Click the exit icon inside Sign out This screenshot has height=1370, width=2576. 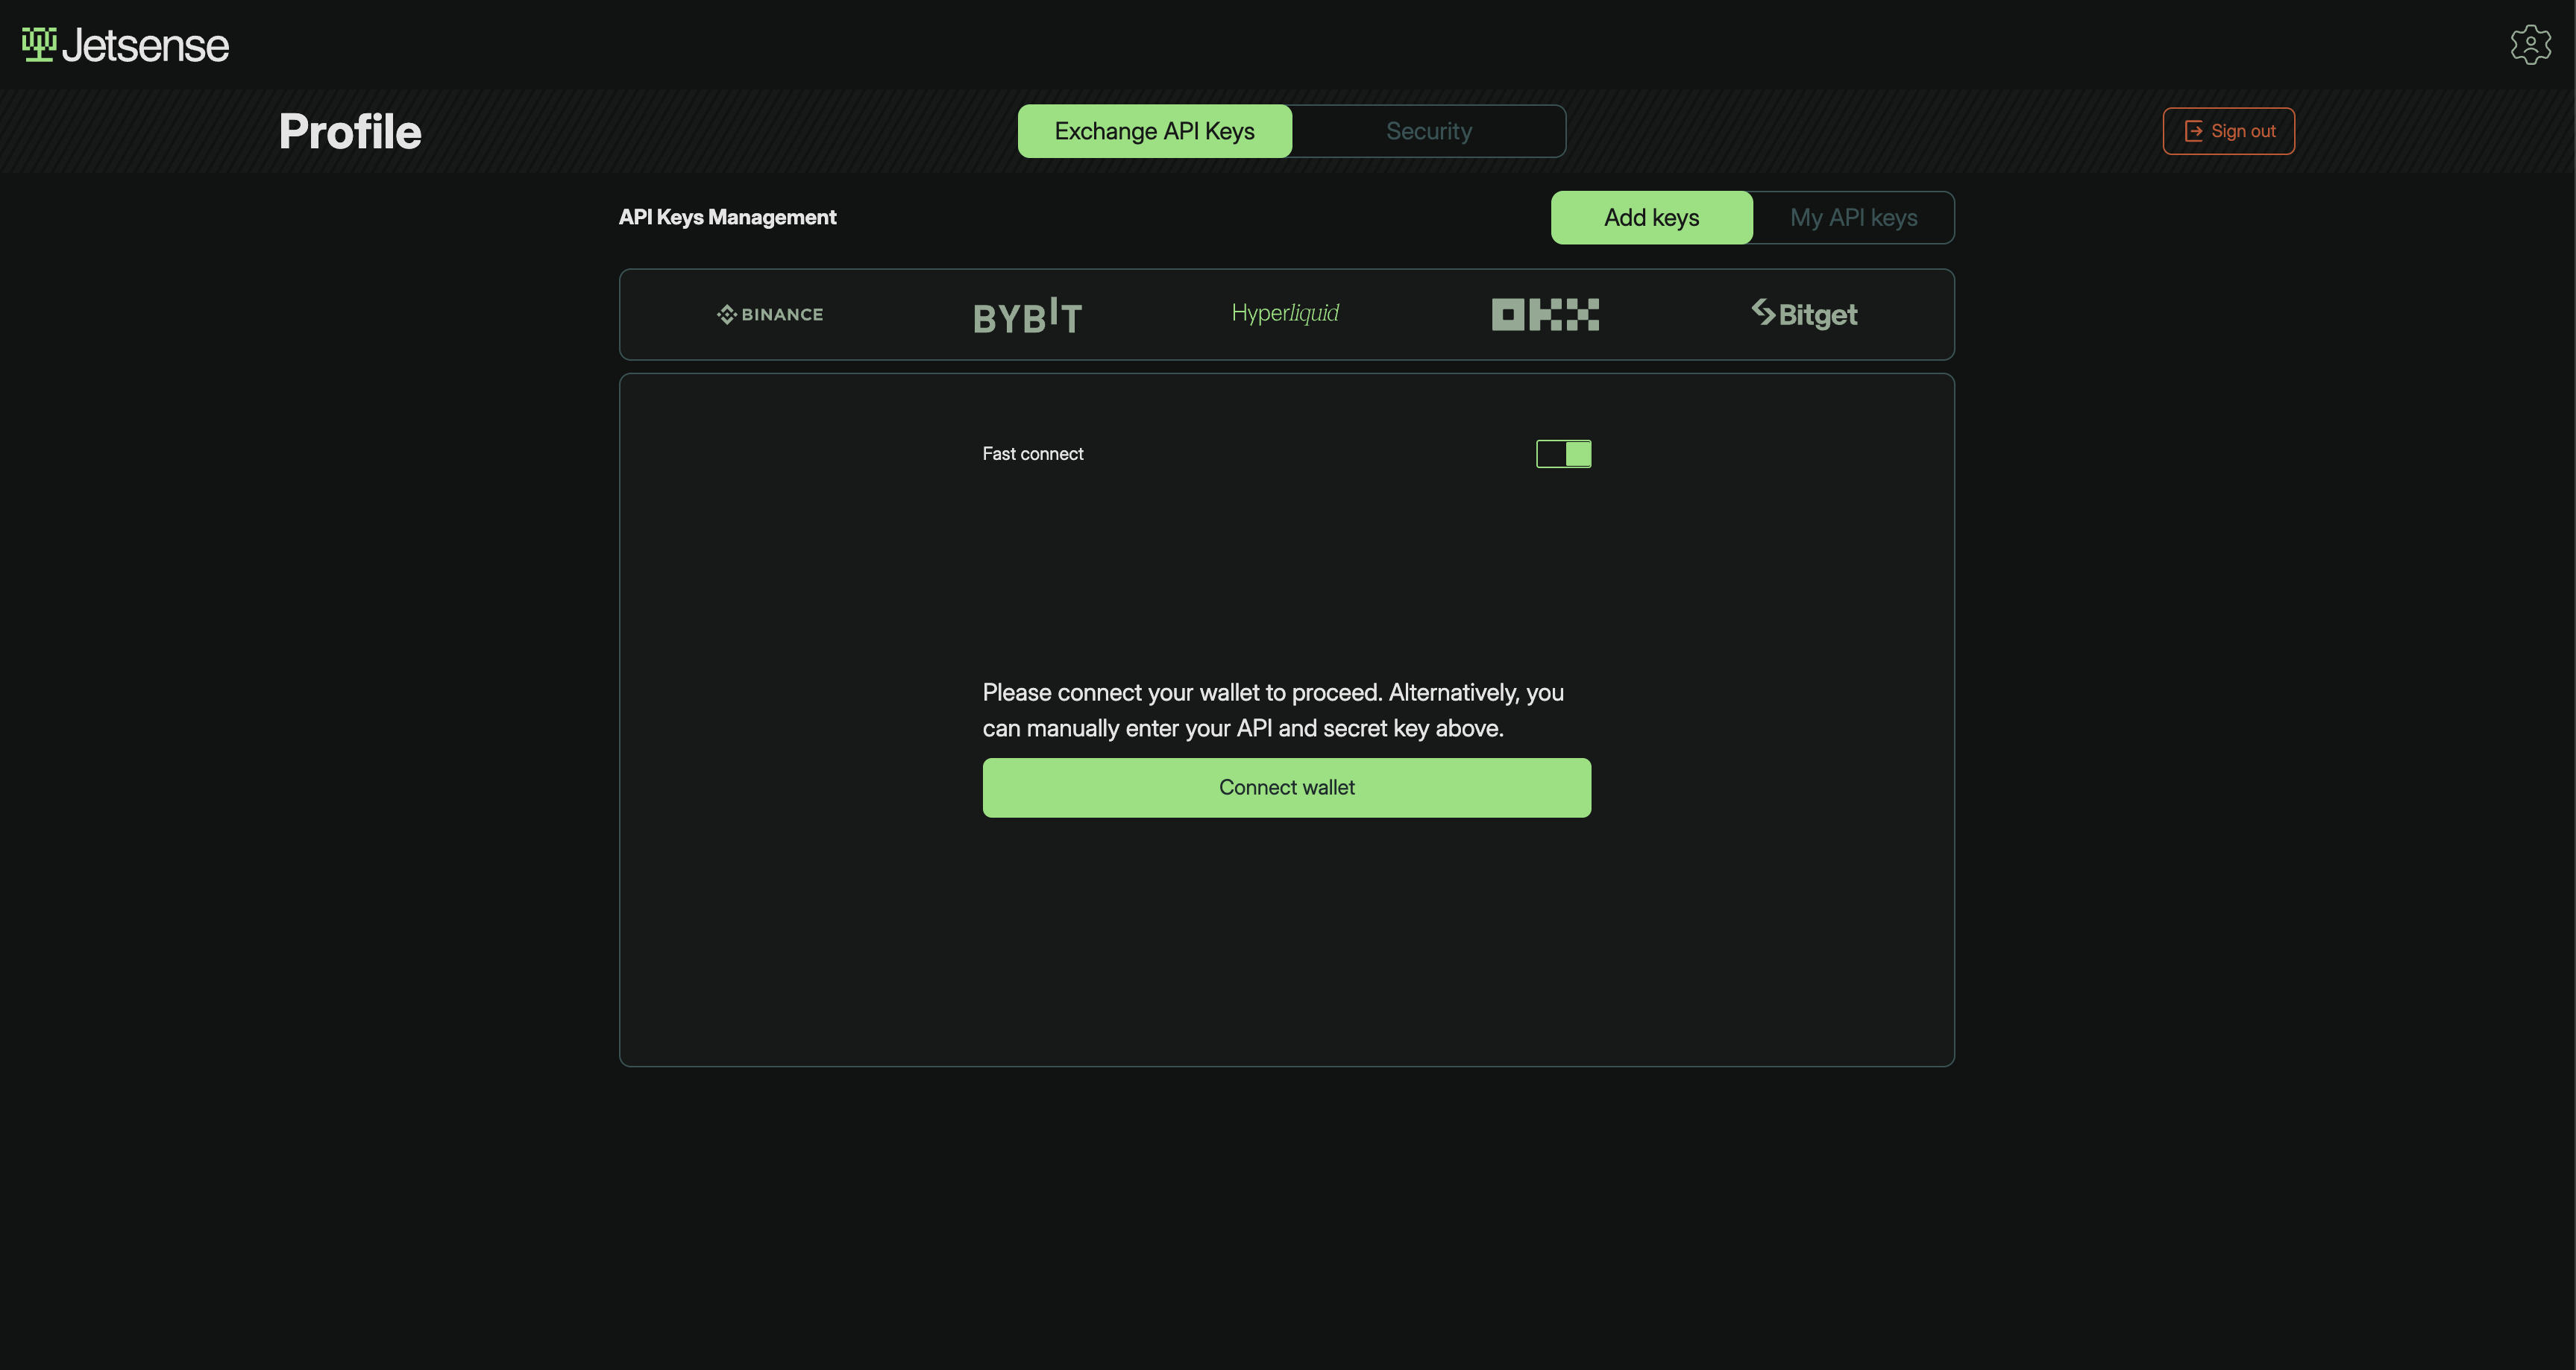click(x=2193, y=131)
